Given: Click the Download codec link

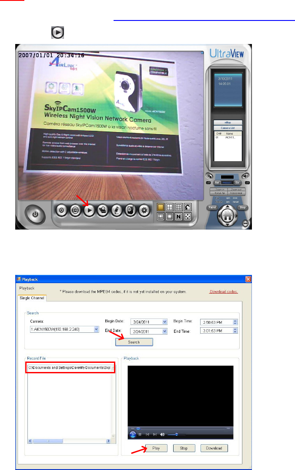Looking at the screenshot, I should pyautogui.click(x=224, y=292).
